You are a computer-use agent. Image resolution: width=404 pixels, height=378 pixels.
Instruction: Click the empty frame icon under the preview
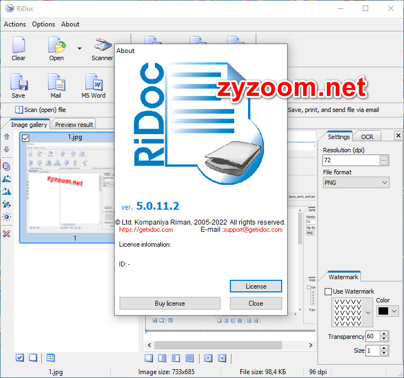click(149, 358)
